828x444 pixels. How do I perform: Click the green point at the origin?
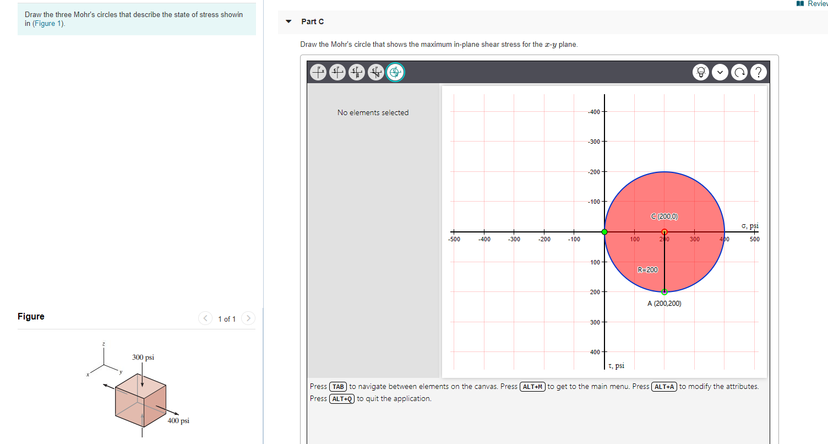(604, 232)
